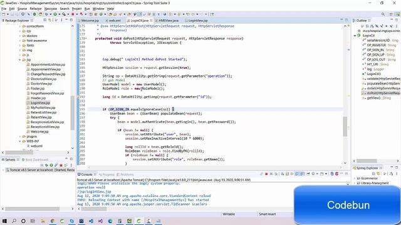Expand the plugins folder
The image size is (401, 225).
click(20, 136)
